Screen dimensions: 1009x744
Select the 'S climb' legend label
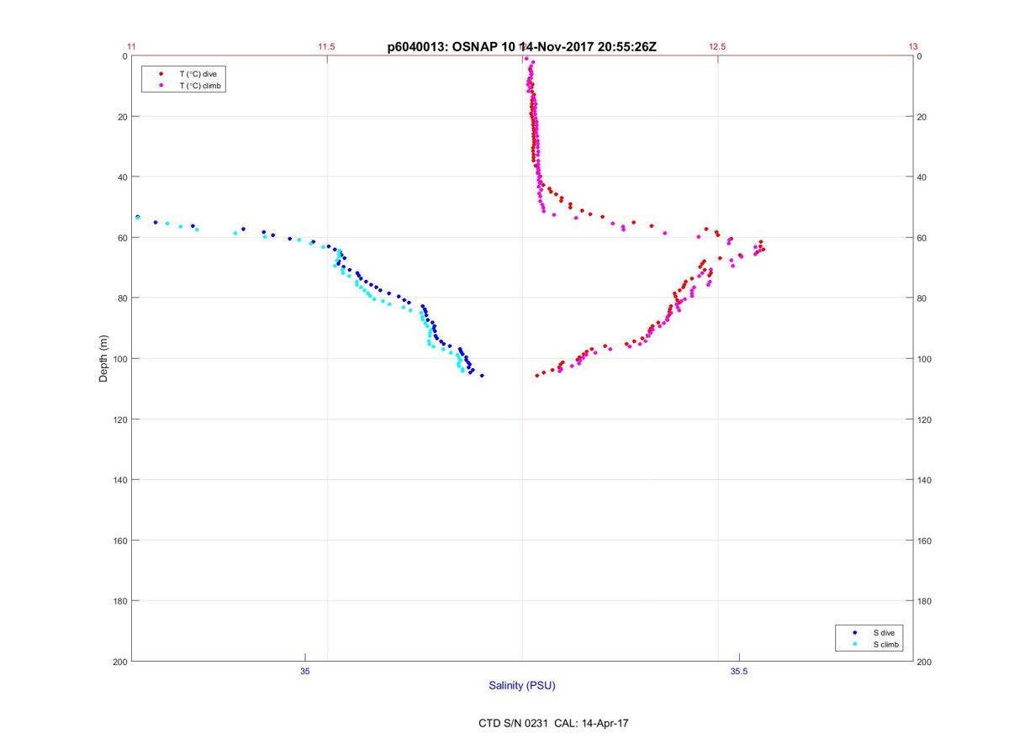(x=886, y=644)
